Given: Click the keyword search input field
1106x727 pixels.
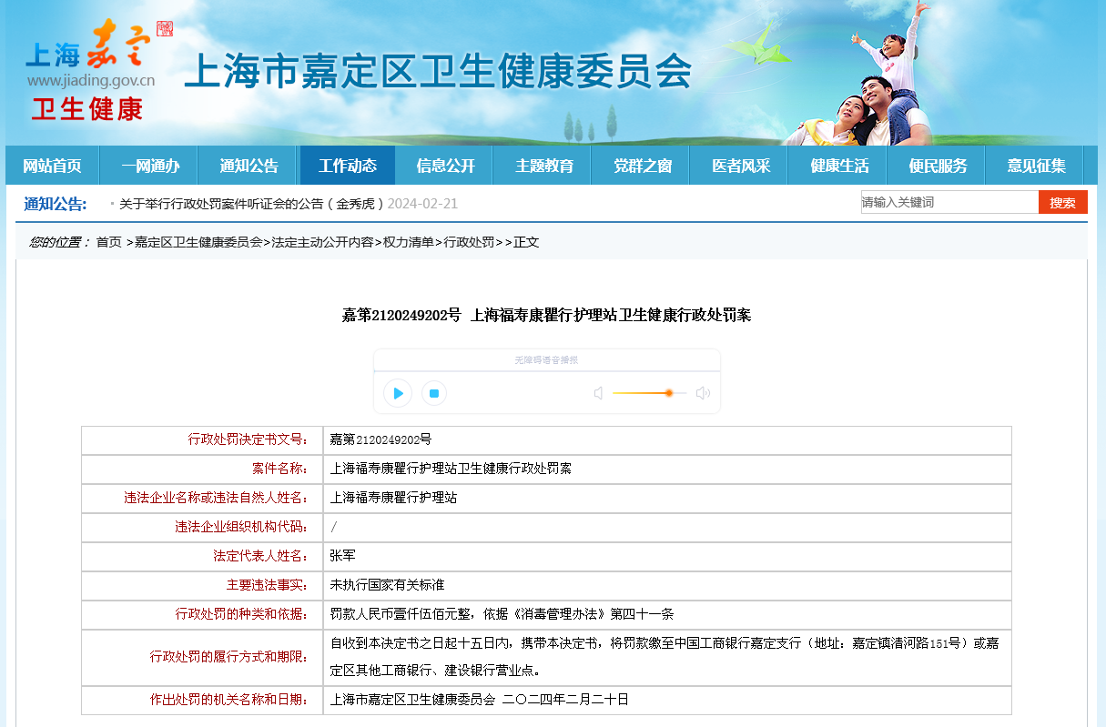Looking at the screenshot, I should tap(949, 202).
